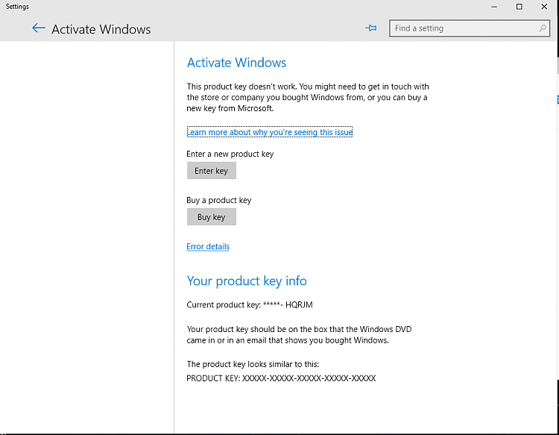
Task: Click 'The product key looks similar to this' text
Action: point(253,364)
